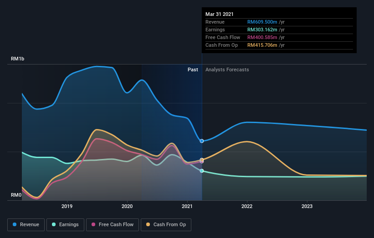Toggle the Cash From Op legend button
This screenshot has height=238, width=374.
[x=166, y=225]
